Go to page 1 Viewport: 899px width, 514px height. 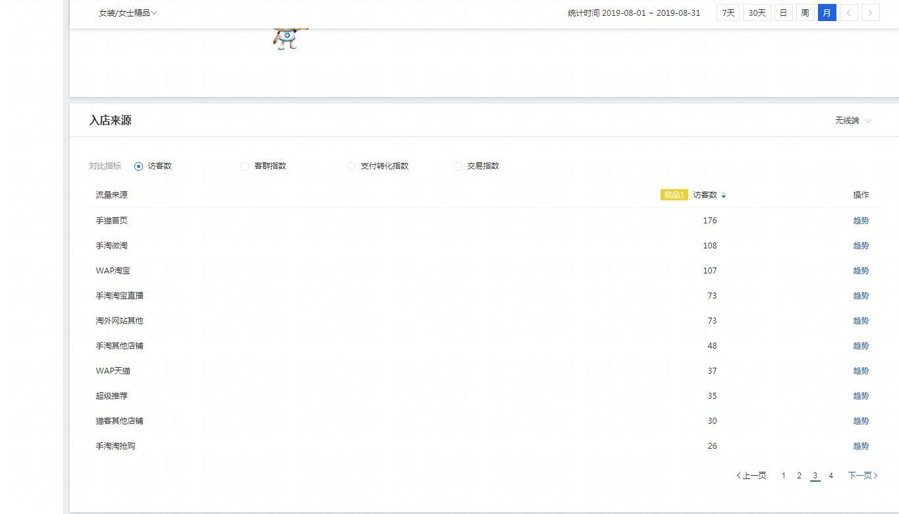click(783, 476)
